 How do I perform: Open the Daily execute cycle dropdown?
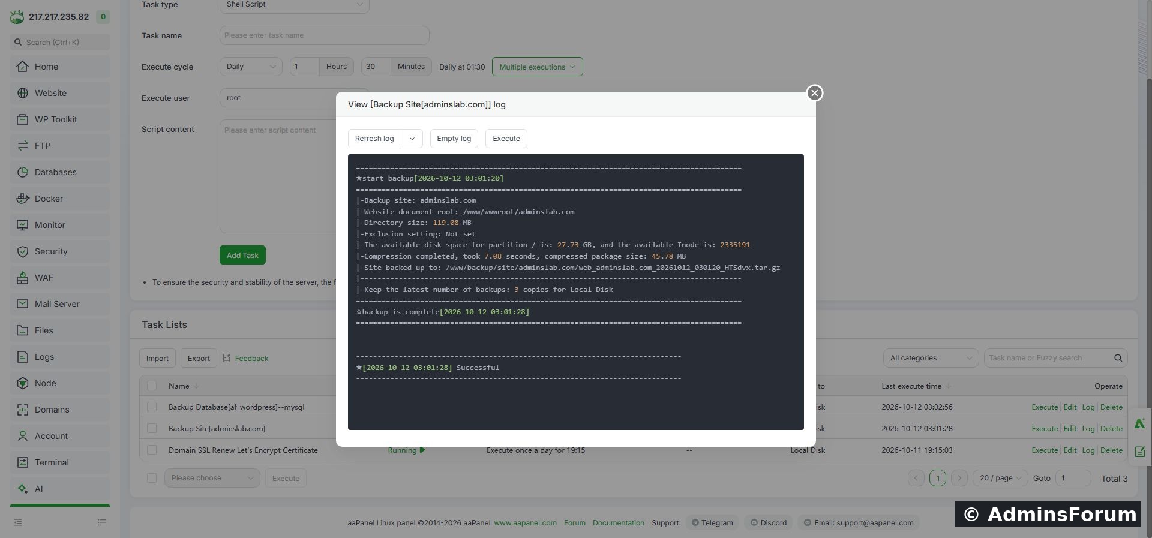point(251,67)
